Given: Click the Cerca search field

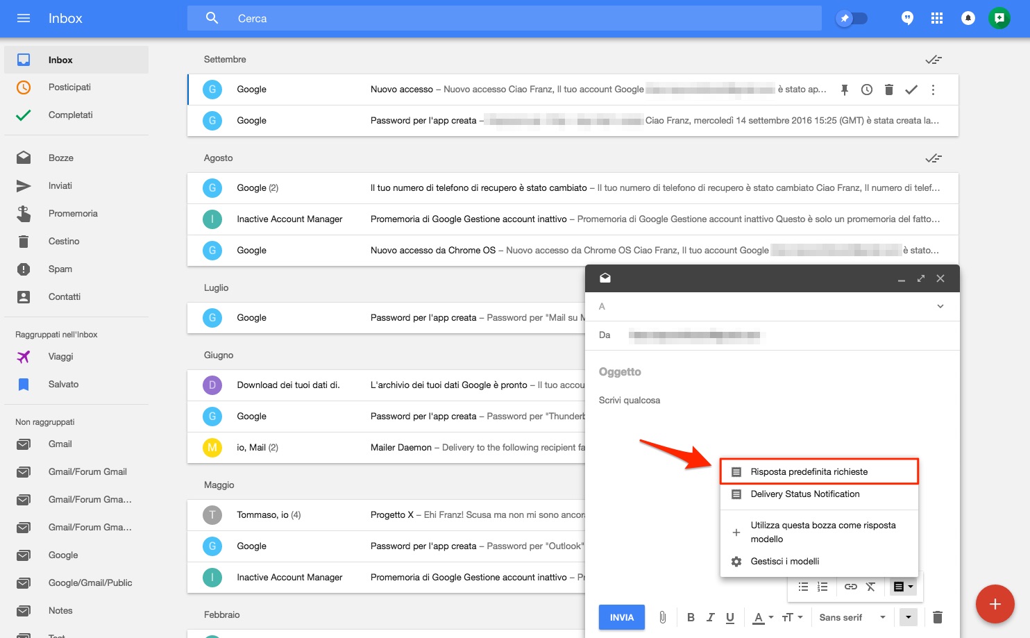Looking at the screenshot, I should 505,18.
